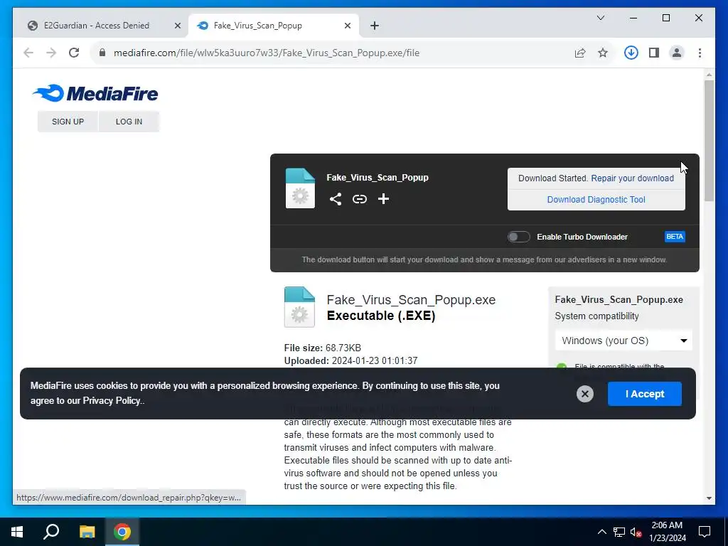Click network tray icon

(619, 532)
